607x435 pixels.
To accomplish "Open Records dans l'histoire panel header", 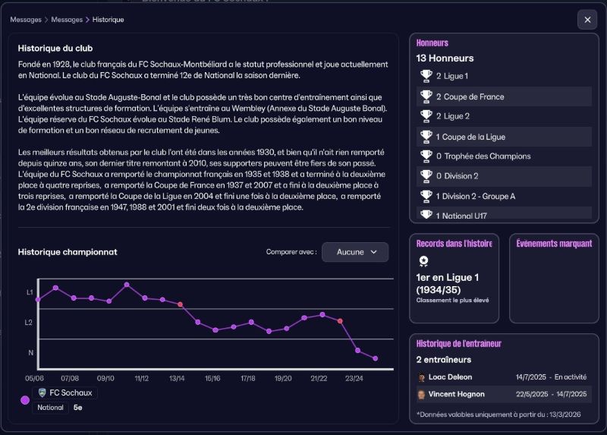I will point(454,244).
